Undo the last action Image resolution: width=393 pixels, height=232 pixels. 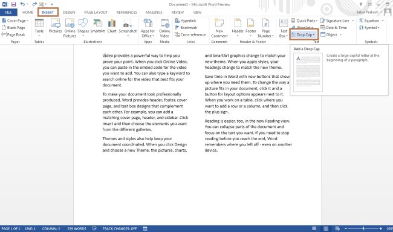22,4
